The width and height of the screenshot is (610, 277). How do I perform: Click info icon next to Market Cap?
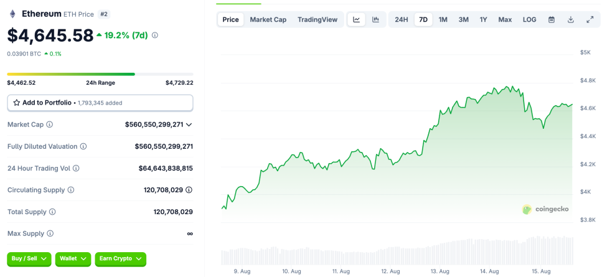[50, 124]
